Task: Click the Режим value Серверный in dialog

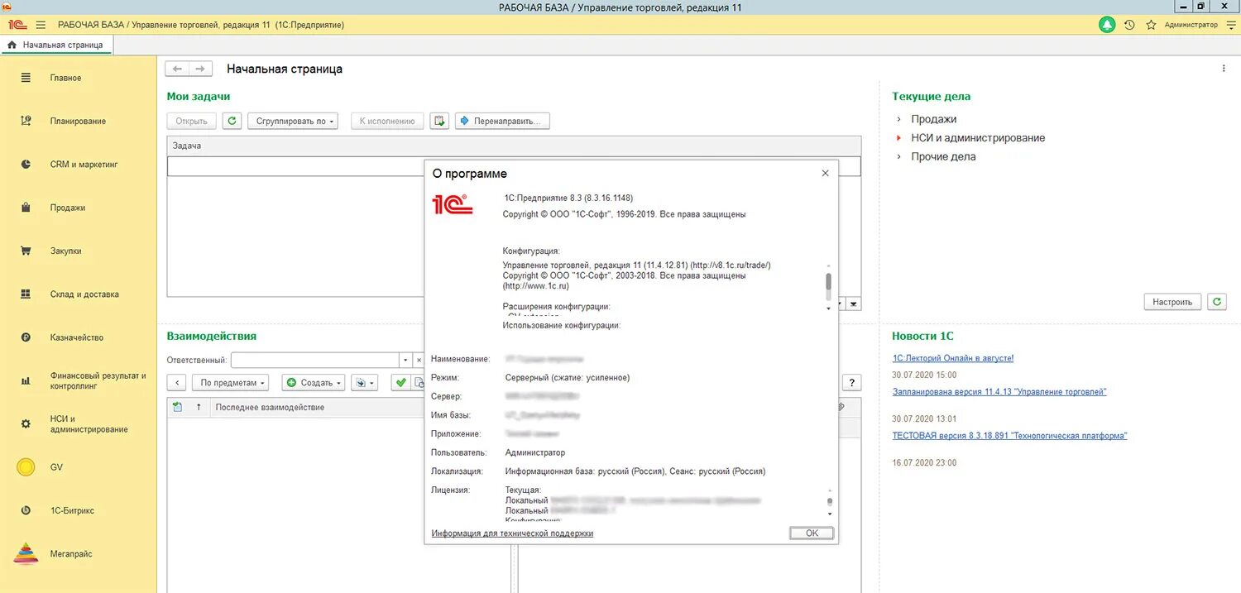Action: pos(568,377)
